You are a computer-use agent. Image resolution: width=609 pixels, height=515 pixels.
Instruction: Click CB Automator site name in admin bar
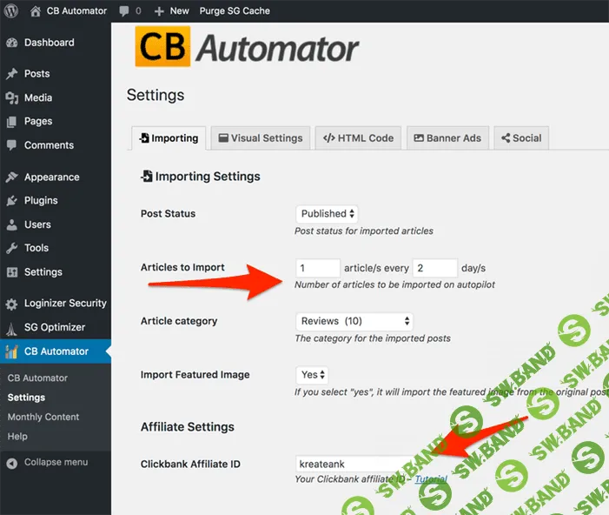click(76, 11)
